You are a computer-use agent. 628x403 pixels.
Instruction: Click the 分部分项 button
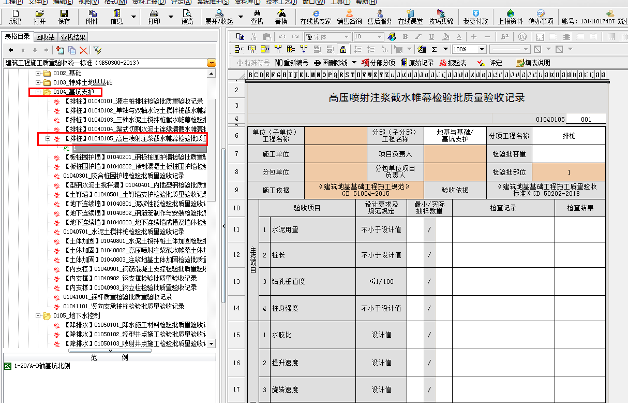point(378,63)
